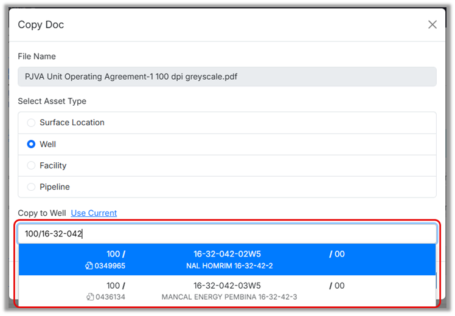Choose the Facility radio button
Image resolution: width=455 pixels, height=316 pixels.
pos(31,166)
